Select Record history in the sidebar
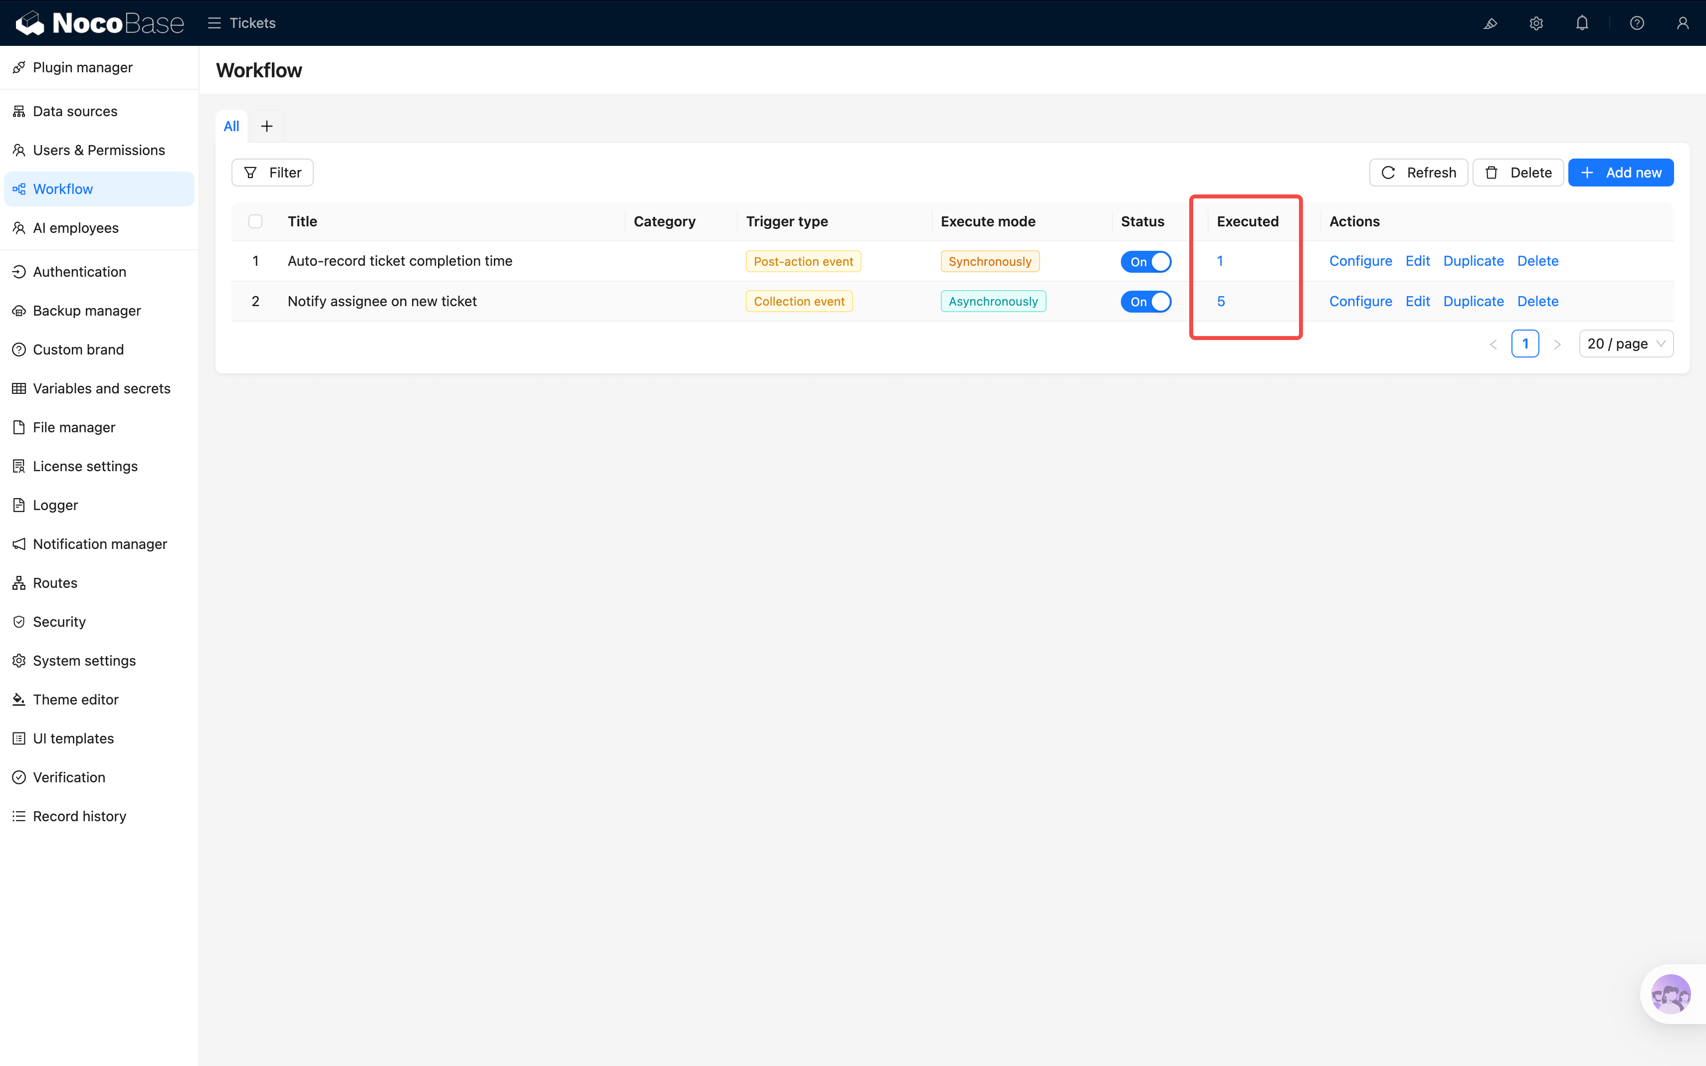The width and height of the screenshot is (1706, 1066). [79, 816]
